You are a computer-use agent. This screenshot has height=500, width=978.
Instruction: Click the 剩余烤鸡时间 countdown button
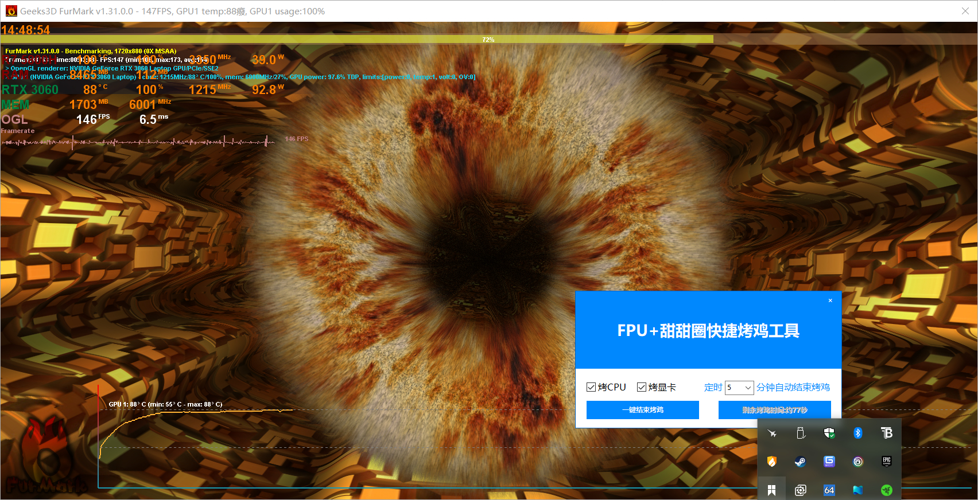coord(775,410)
